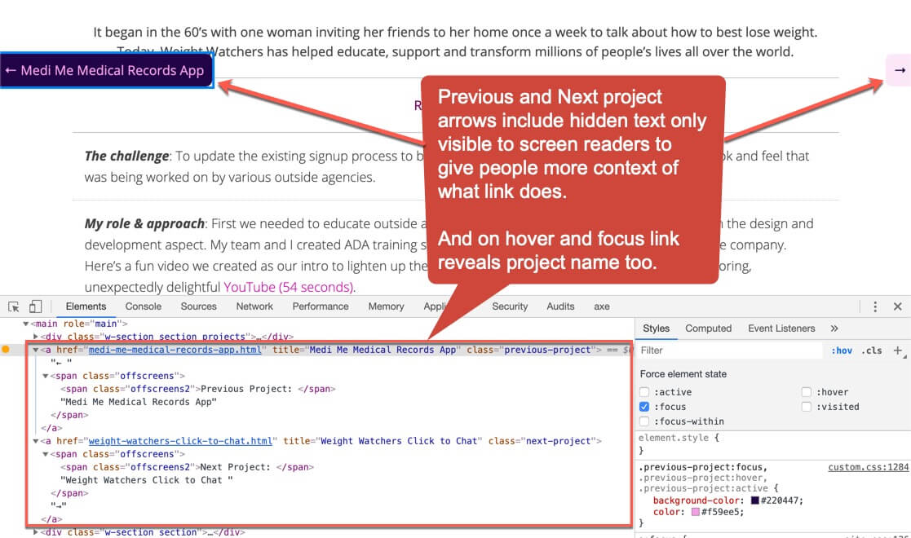Open the Performance tab
Image resolution: width=911 pixels, height=538 pixels.
click(321, 306)
